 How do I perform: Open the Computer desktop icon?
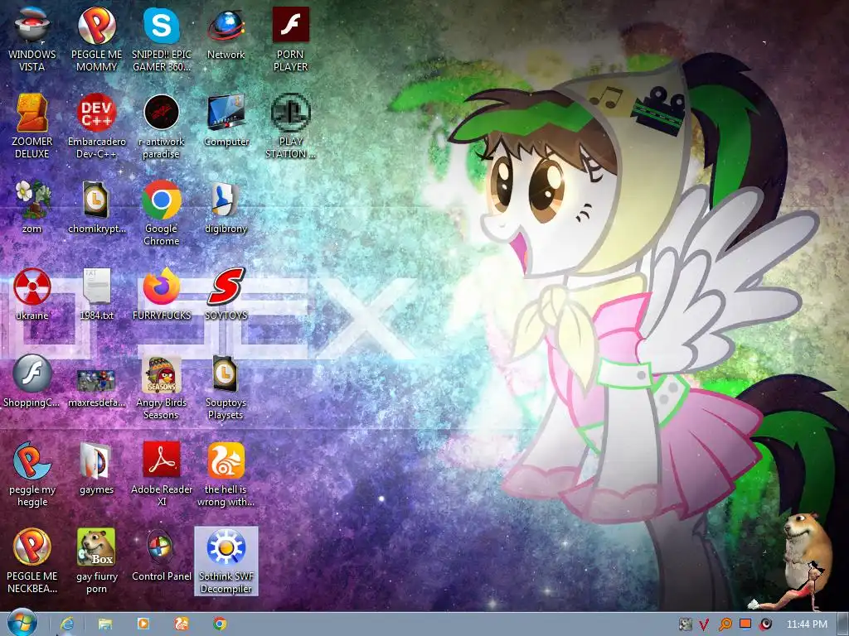point(226,120)
